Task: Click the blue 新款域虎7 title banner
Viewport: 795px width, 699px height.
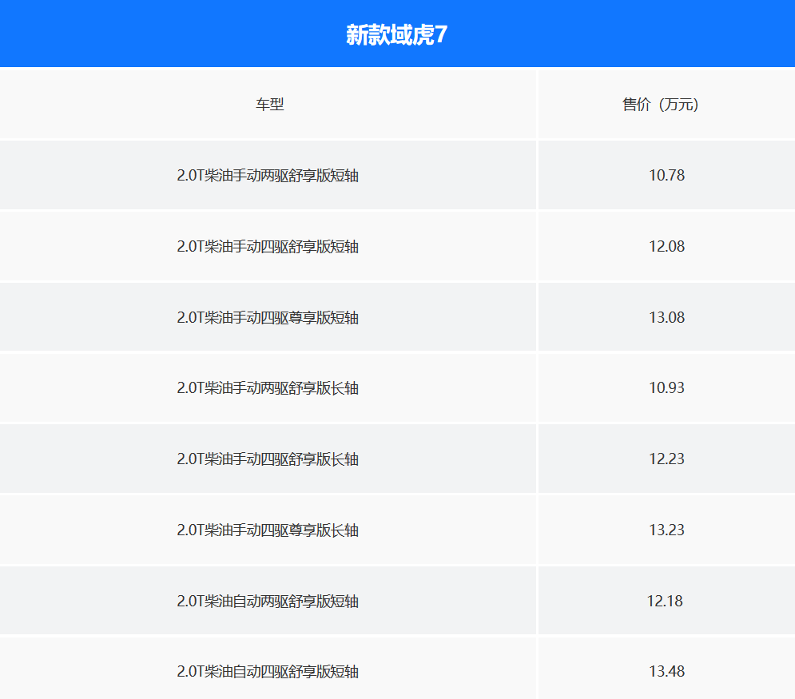Action: [397, 34]
